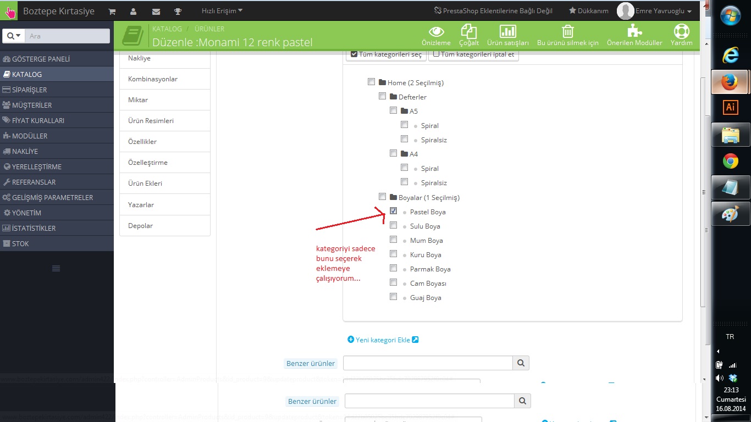The height and width of the screenshot is (422, 751).
Task: Click the green catalog book icon
Action: [132, 35]
